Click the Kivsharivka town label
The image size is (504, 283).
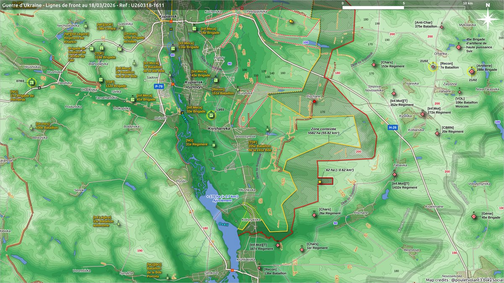tap(219, 129)
